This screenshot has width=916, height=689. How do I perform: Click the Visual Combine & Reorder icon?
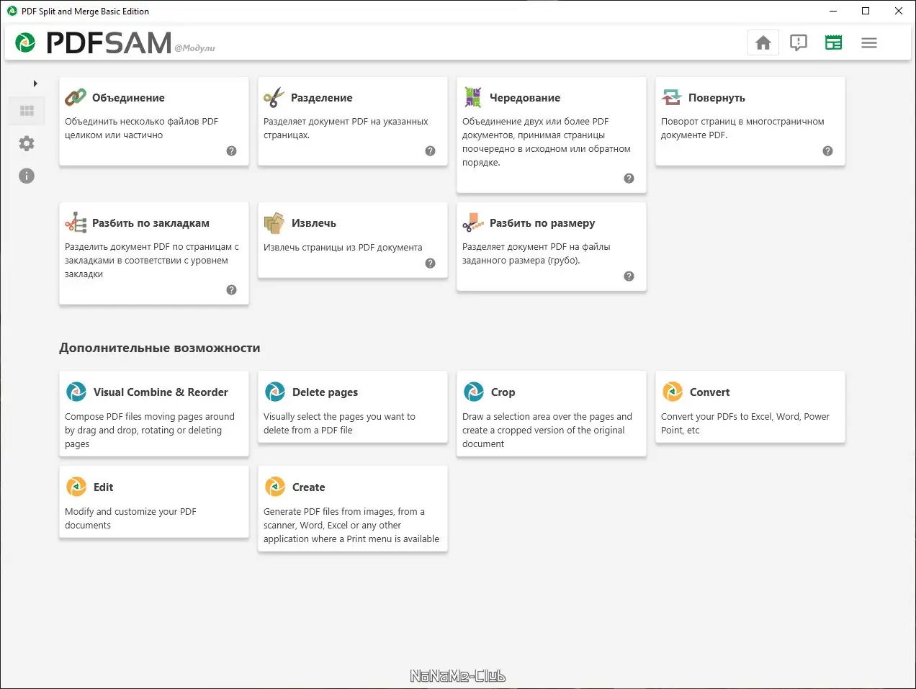coord(76,392)
